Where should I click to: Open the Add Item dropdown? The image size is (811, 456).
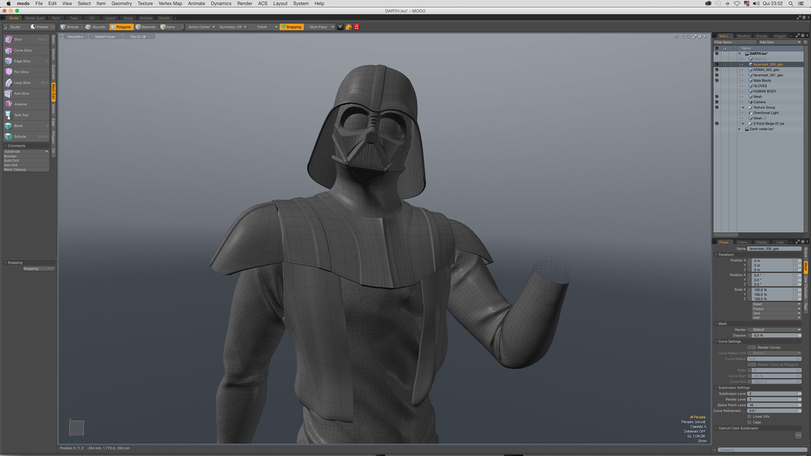tap(779, 42)
